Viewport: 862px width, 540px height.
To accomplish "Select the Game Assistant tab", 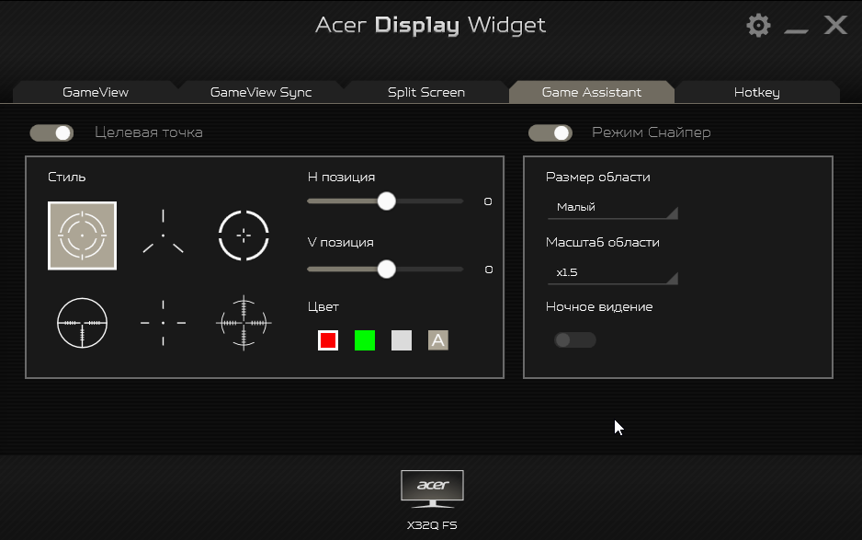I will [592, 92].
